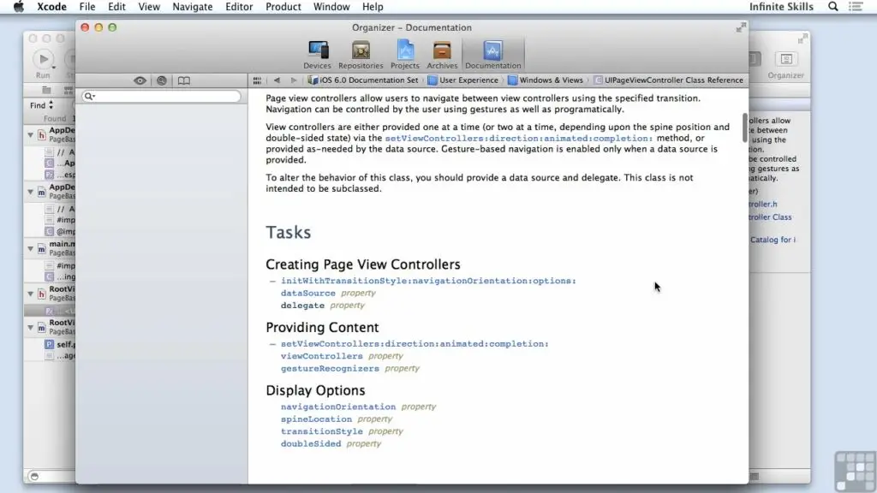Open iOS 6.0 Documentation Set breadcrumb
The image size is (877, 493).
click(363, 80)
